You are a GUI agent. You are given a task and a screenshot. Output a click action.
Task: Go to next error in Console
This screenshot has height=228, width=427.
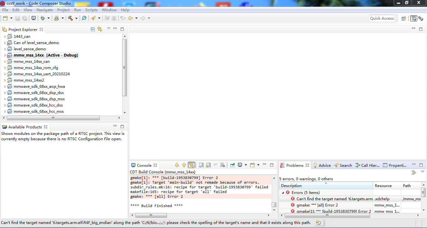pos(177,165)
